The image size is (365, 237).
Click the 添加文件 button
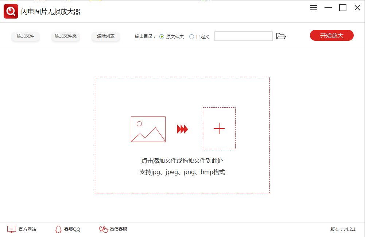[25, 36]
